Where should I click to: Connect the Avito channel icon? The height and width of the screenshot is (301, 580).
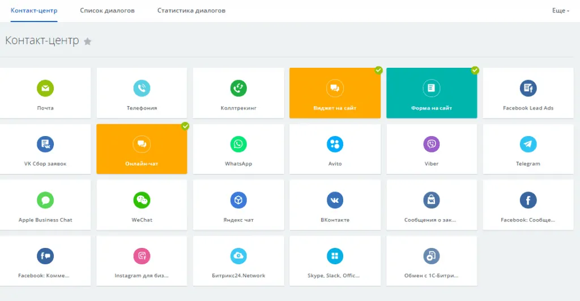click(335, 144)
